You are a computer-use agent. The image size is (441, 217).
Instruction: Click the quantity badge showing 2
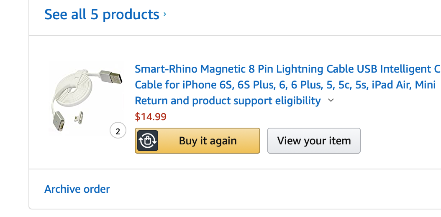click(118, 131)
